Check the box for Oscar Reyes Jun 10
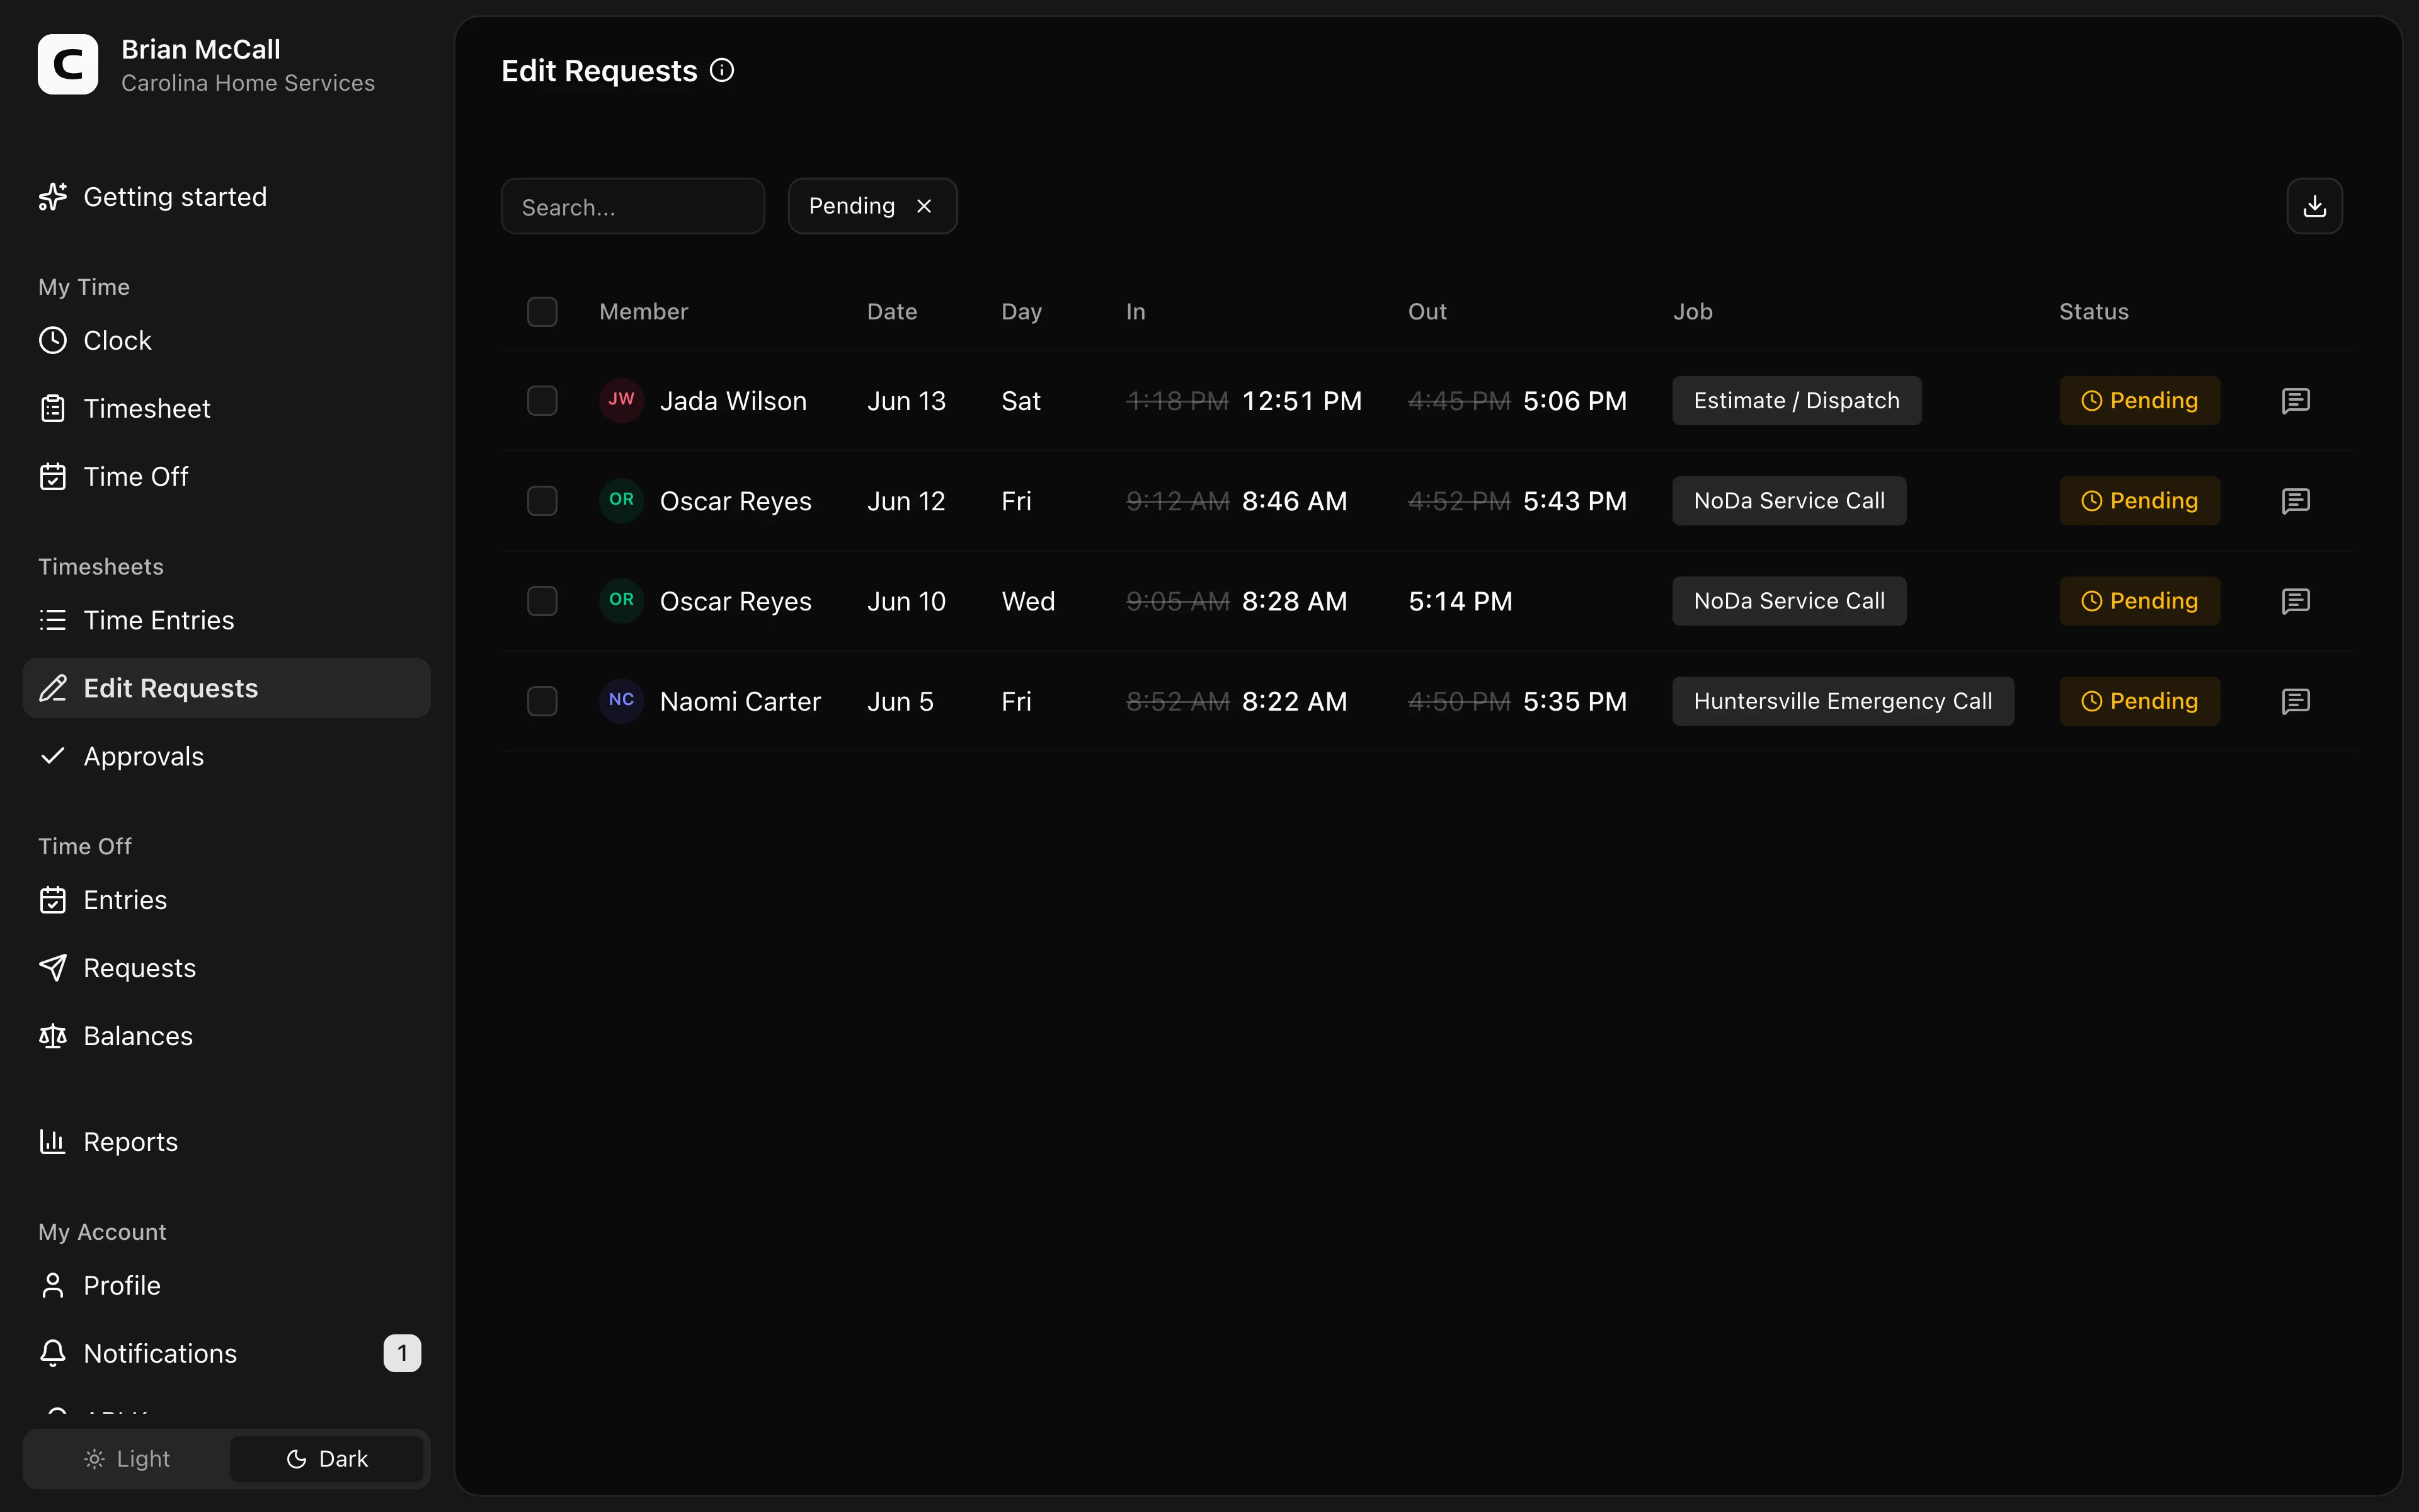2419x1512 pixels. pos(542,601)
